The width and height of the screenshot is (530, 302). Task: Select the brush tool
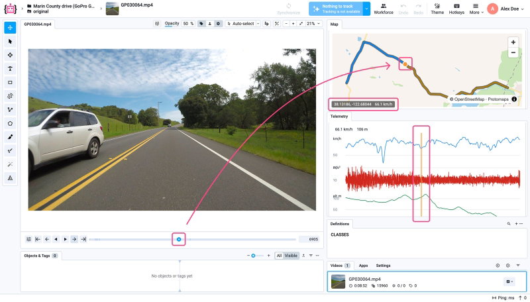pyautogui.click(x=10, y=137)
